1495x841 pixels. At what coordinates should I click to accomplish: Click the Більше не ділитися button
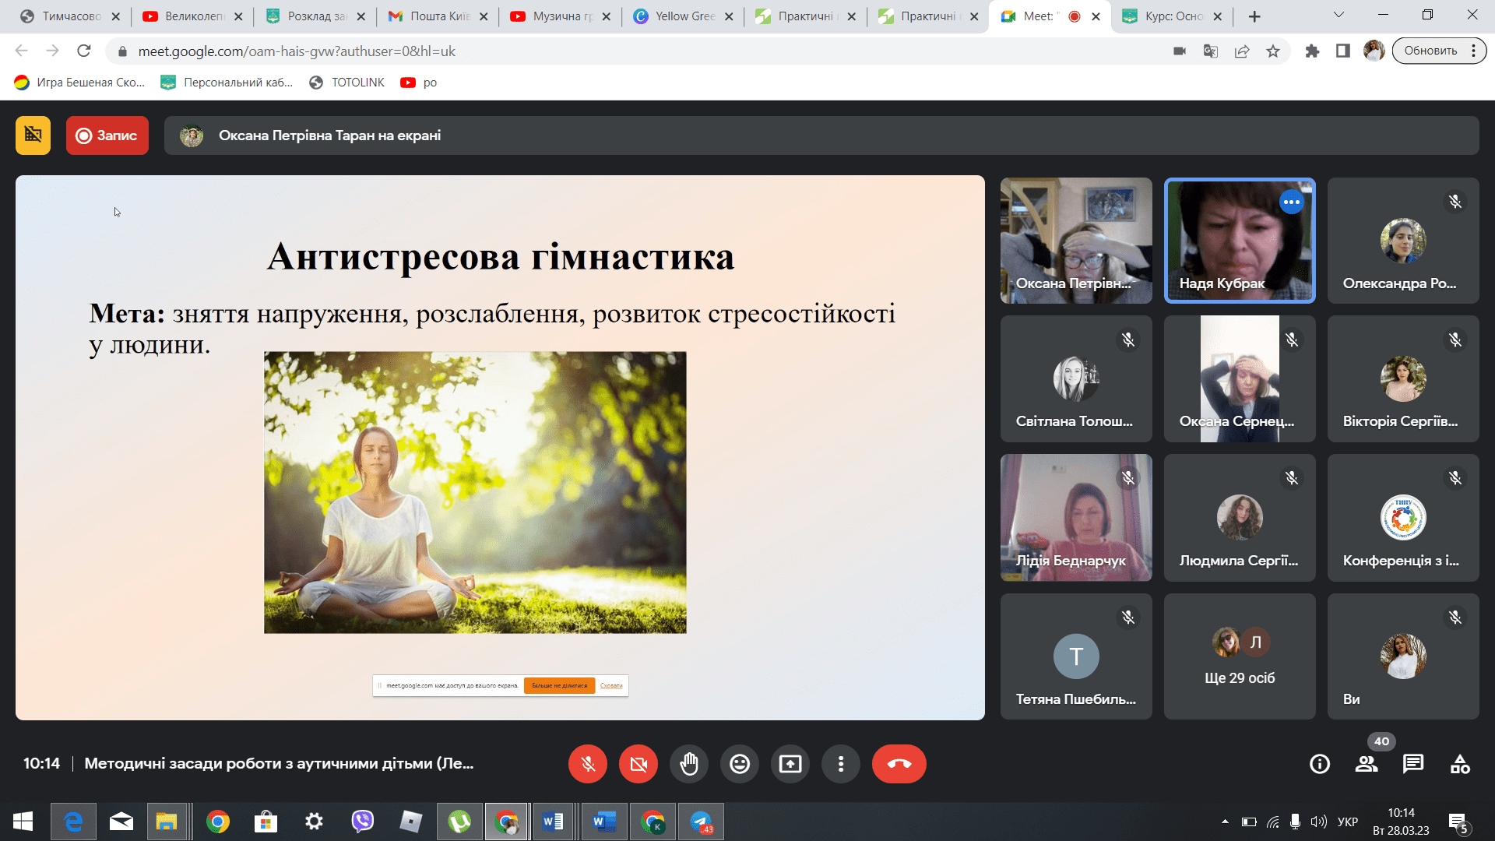coord(559,686)
